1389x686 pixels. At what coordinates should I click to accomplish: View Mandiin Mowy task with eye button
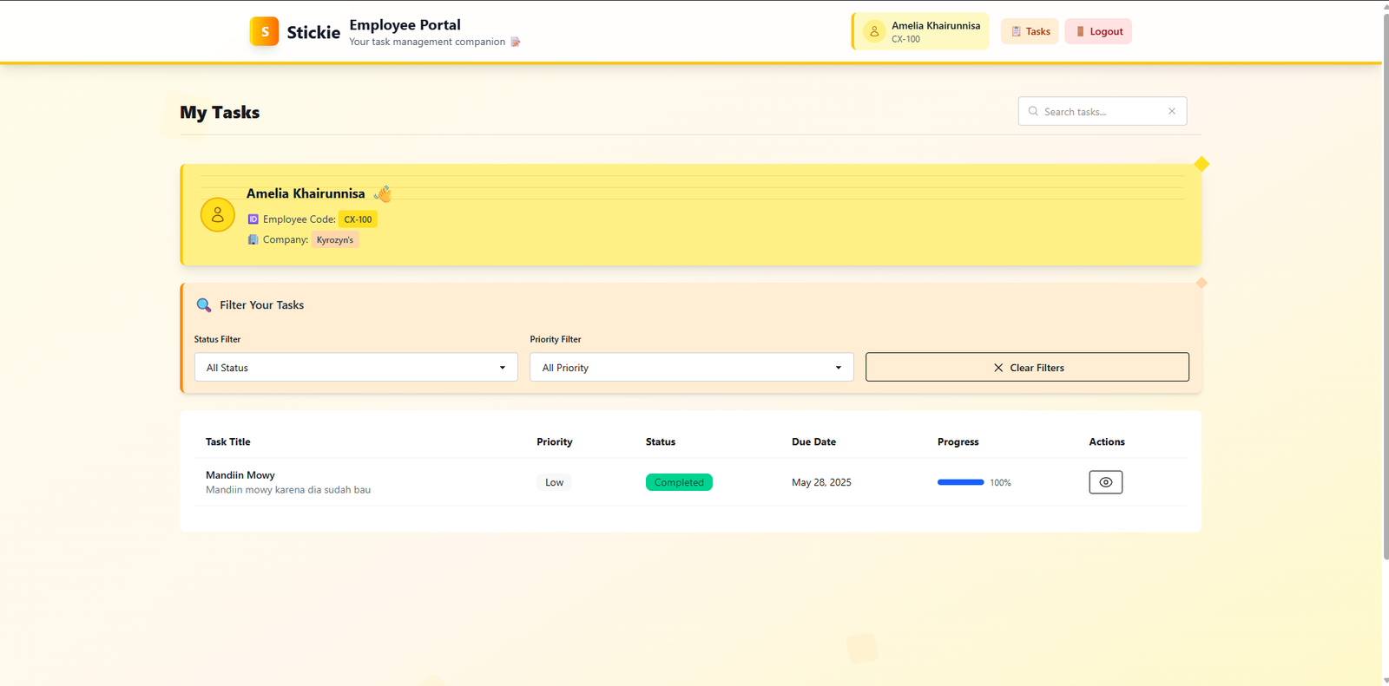pyautogui.click(x=1105, y=482)
